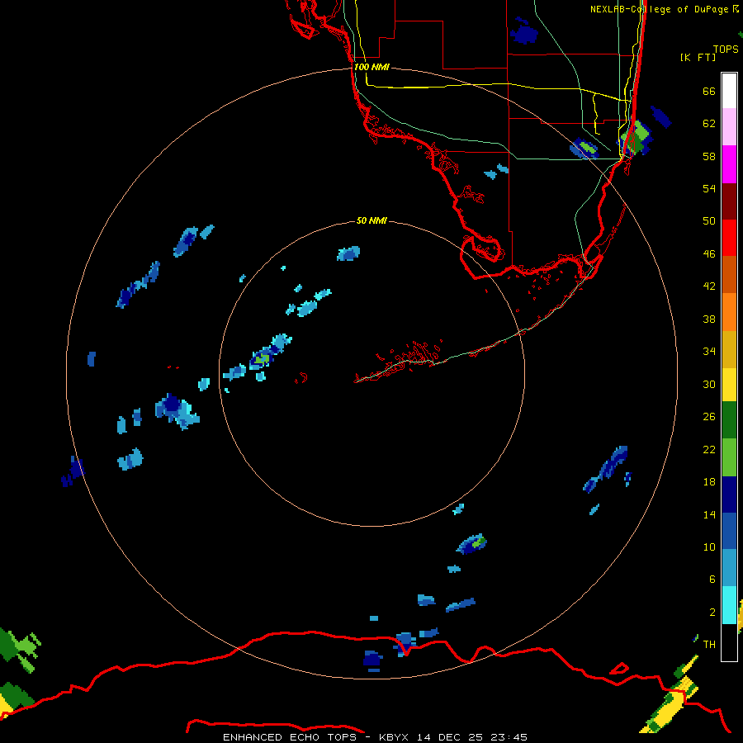Click the 18 scale value
This screenshot has width=743, height=743.
709,482
